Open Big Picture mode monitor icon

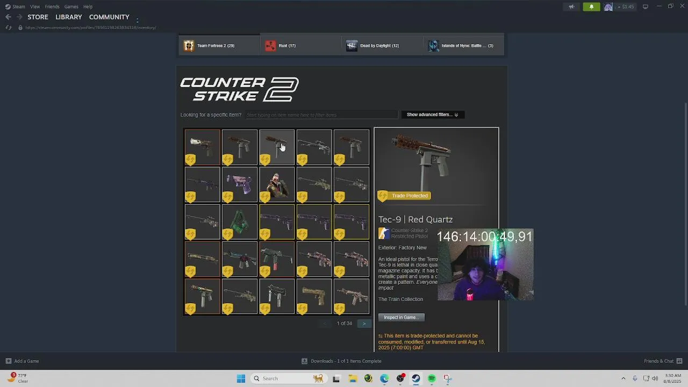tap(646, 6)
